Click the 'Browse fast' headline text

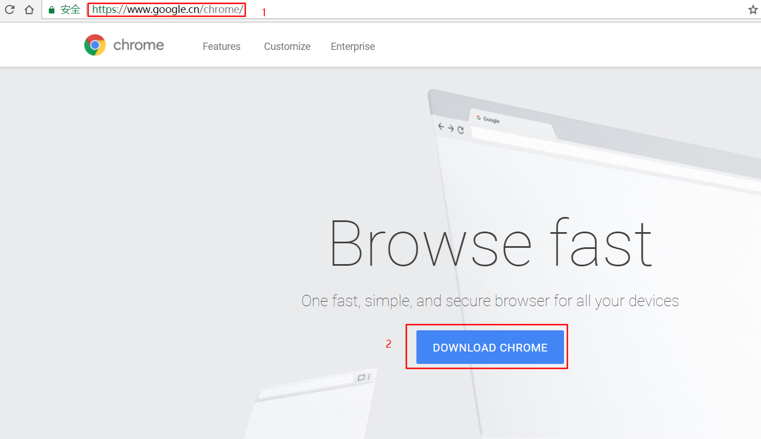point(490,243)
